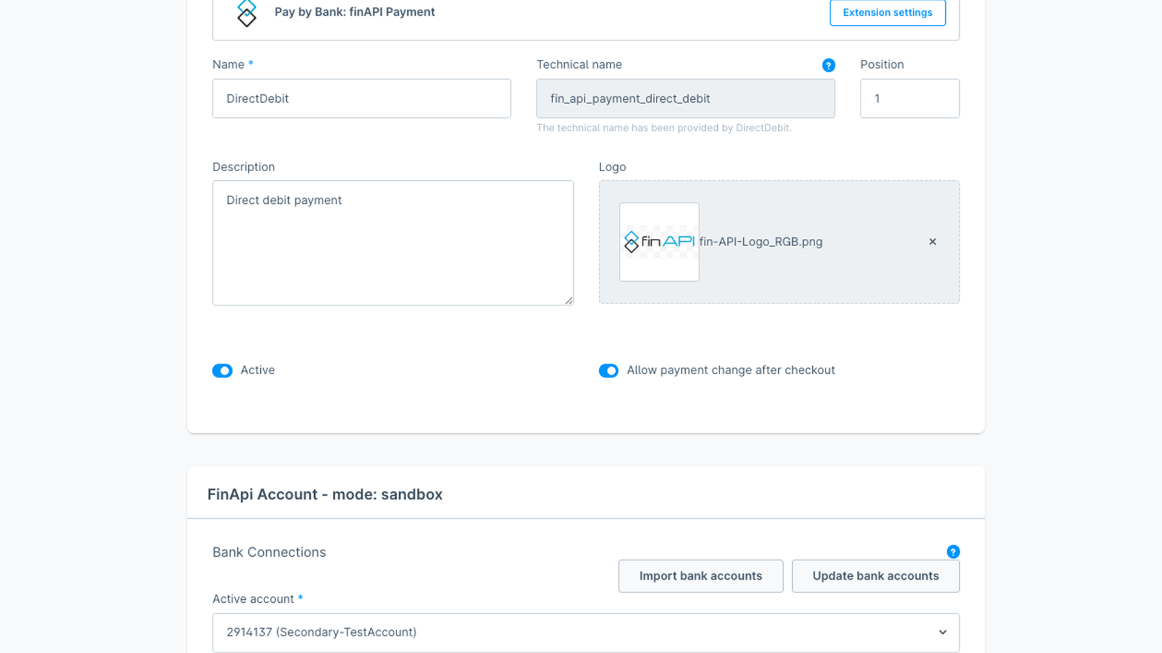Click the Technical name help icon
The image size is (1162, 653).
point(829,65)
